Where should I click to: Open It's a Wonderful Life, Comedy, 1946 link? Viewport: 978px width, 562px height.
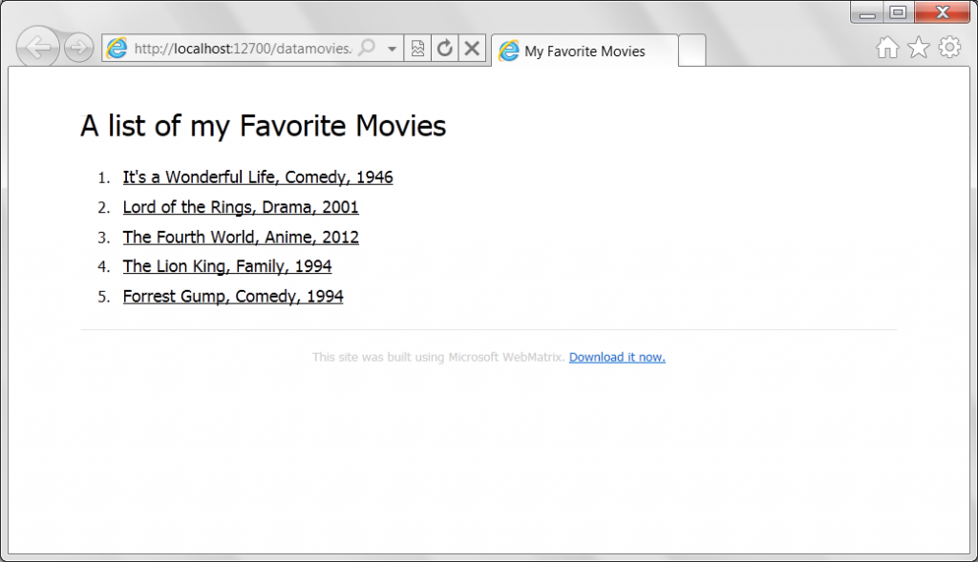coord(258,177)
